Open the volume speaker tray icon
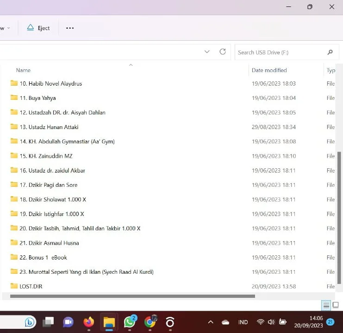 click(x=271, y=322)
